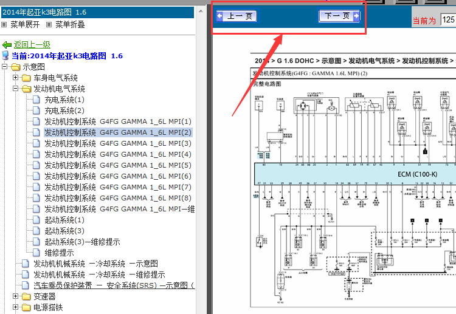
Task: Open 发动机控制系统 MPI(5) page
Action: point(118,165)
